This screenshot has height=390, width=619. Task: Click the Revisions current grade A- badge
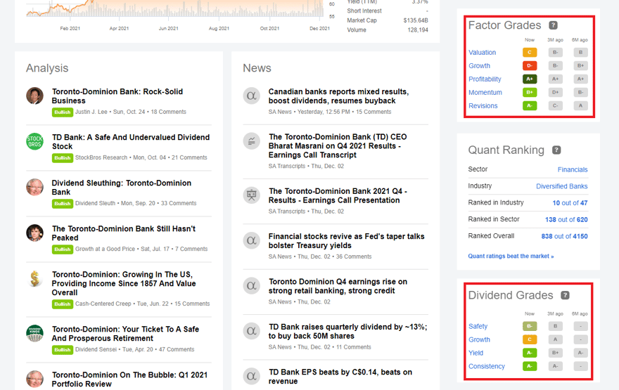[530, 105]
